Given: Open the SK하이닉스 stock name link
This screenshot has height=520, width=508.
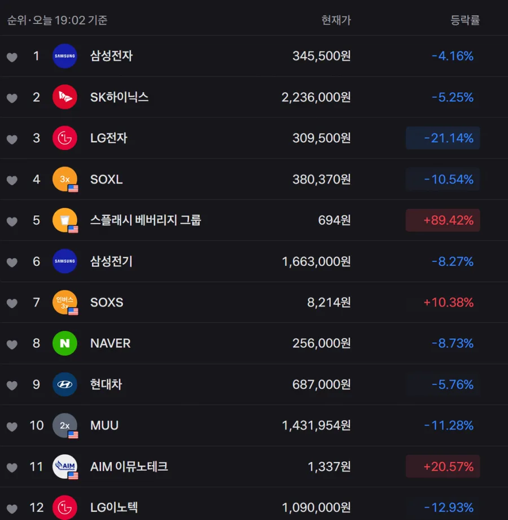Looking at the screenshot, I should pos(119,97).
